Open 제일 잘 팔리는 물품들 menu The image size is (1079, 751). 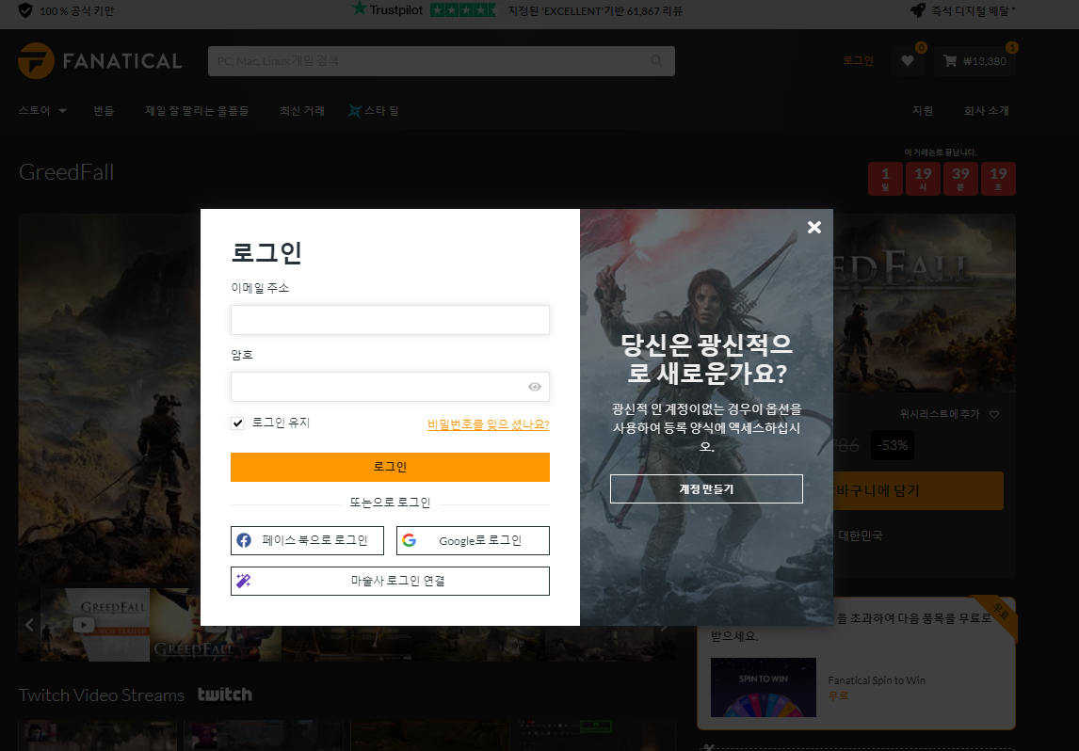click(x=197, y=111)
